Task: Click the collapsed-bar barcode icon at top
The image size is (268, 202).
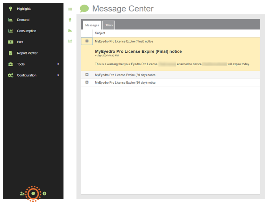Action: coord(70,9)
